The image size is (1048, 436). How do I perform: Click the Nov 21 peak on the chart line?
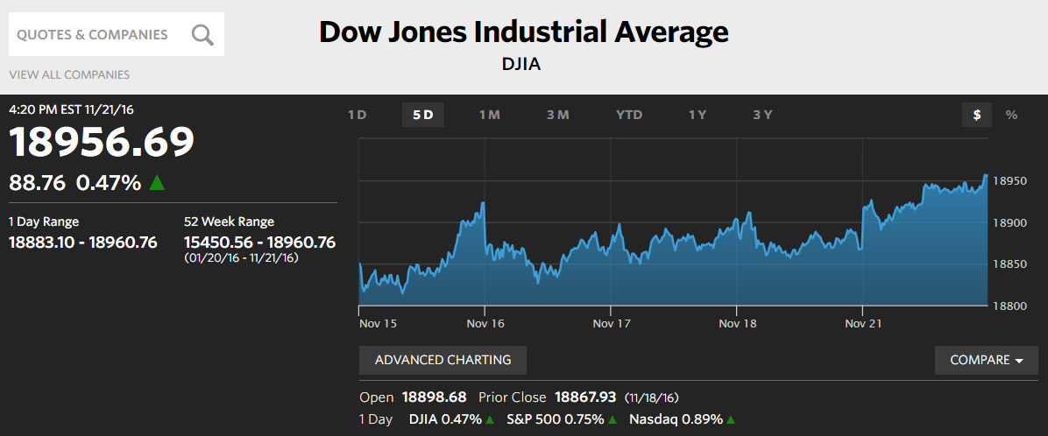click(986, 175)
